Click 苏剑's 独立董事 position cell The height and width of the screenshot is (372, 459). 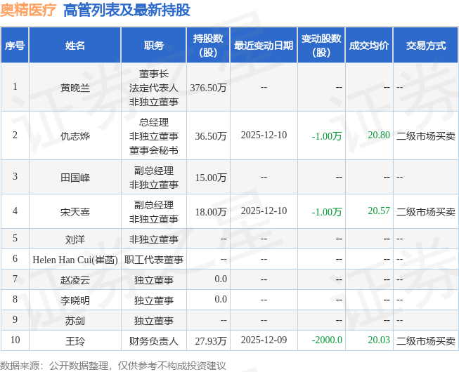(x=154, y=321)
